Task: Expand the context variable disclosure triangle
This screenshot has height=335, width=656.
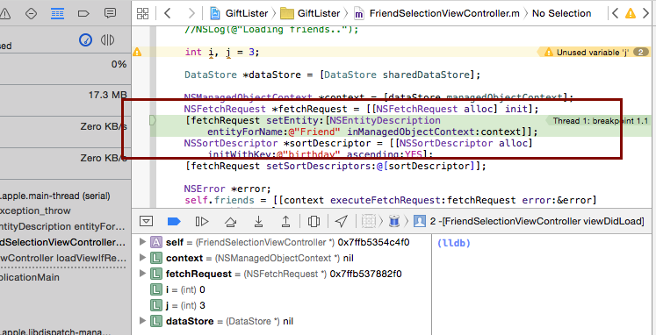Action: (142, 257)
